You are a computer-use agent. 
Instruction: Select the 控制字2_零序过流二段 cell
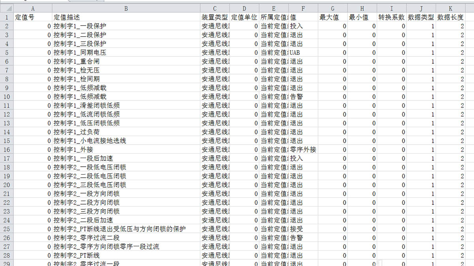(x=126, y=238)
